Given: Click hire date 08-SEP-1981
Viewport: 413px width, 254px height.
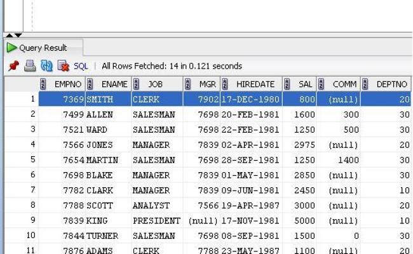Looking at the screenshot, I should click(x=251, y=236).
